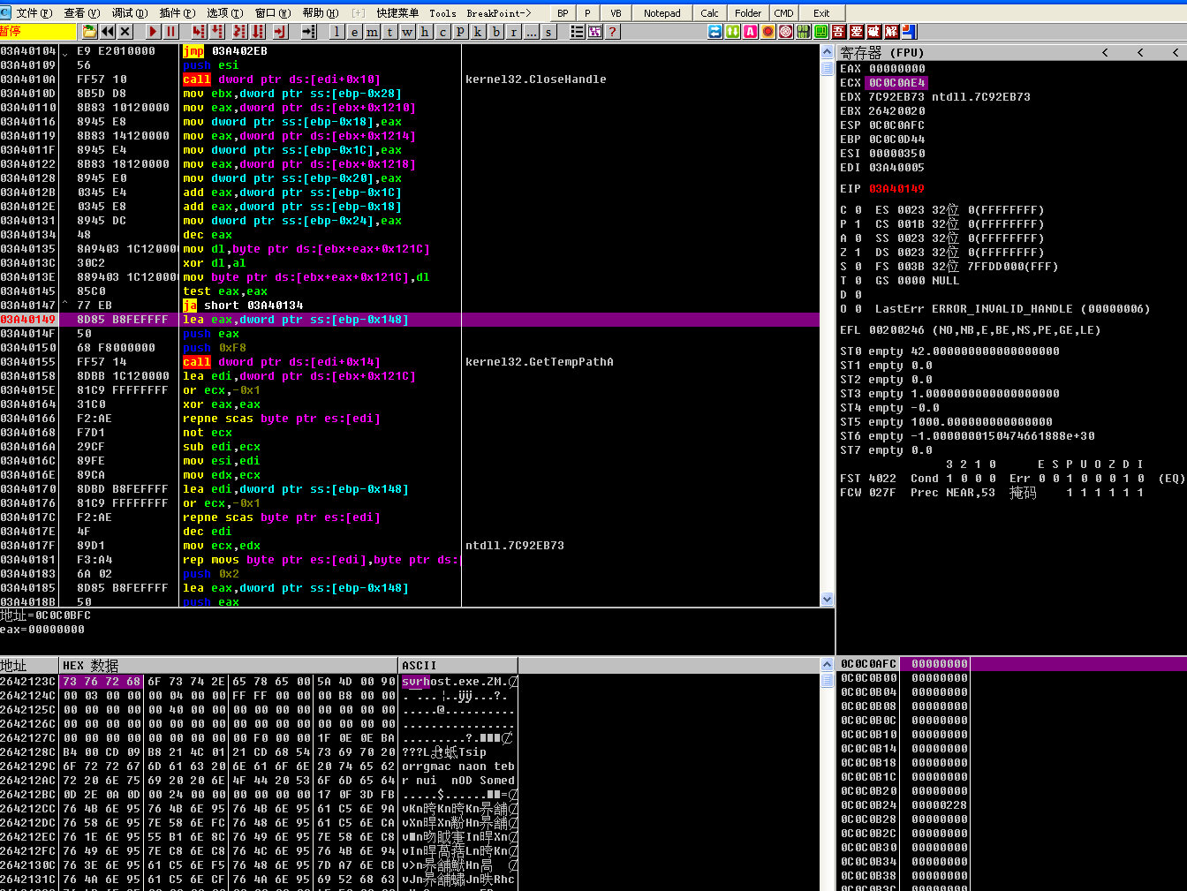1187x891 pixels.
Task: Click the Step Into toolbar icon
Action: [x=199, y=32]
